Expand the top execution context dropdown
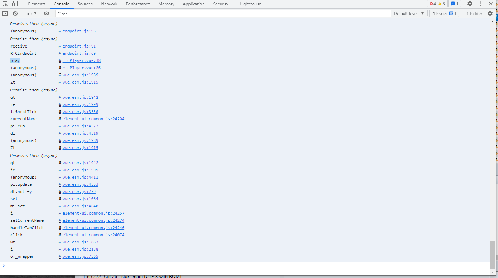Image resolution: width=498 pixels, height=278 pixels. [x=30, y=13]
